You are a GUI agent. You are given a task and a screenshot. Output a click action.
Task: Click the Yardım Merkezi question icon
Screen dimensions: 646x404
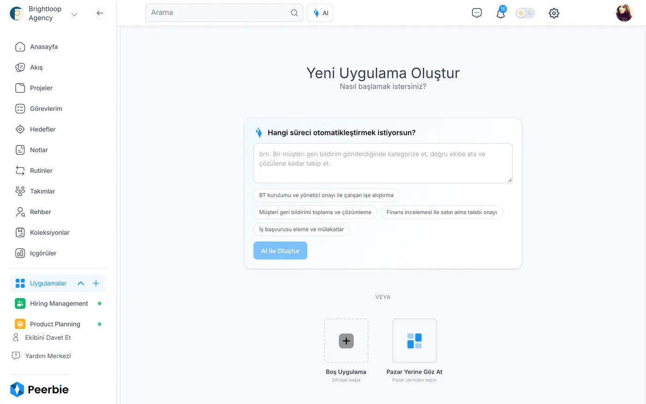(16, 356)
